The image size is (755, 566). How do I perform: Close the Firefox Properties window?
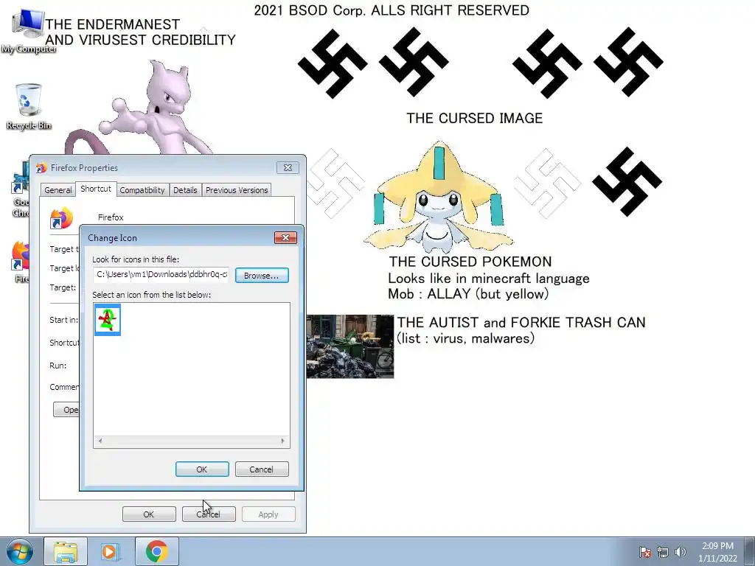pyautogui.click(x=288, y=167)
